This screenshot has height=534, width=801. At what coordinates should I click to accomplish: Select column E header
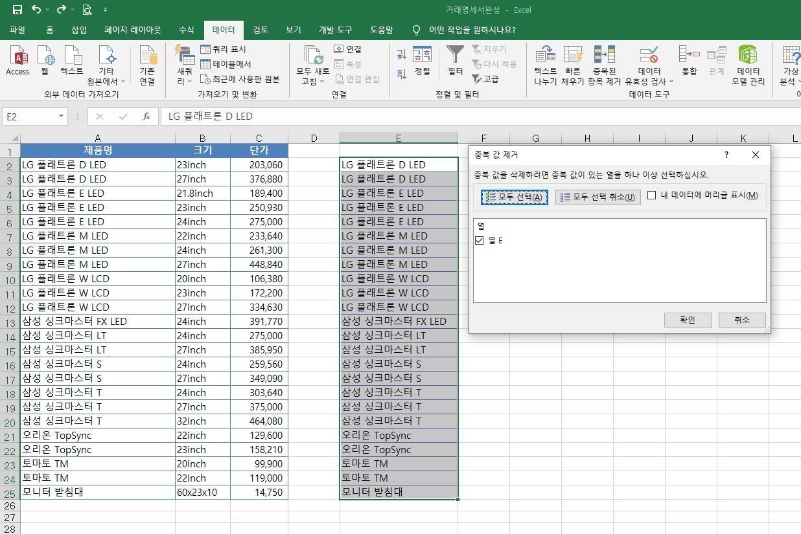(x=399, y=138)
